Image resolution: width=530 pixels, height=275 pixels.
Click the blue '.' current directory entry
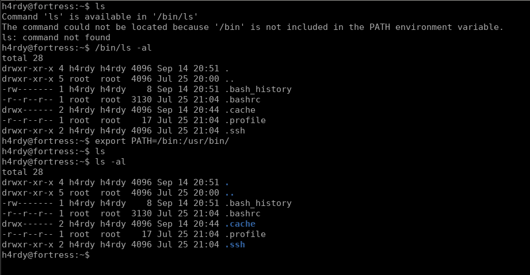[x=227, y=182]
